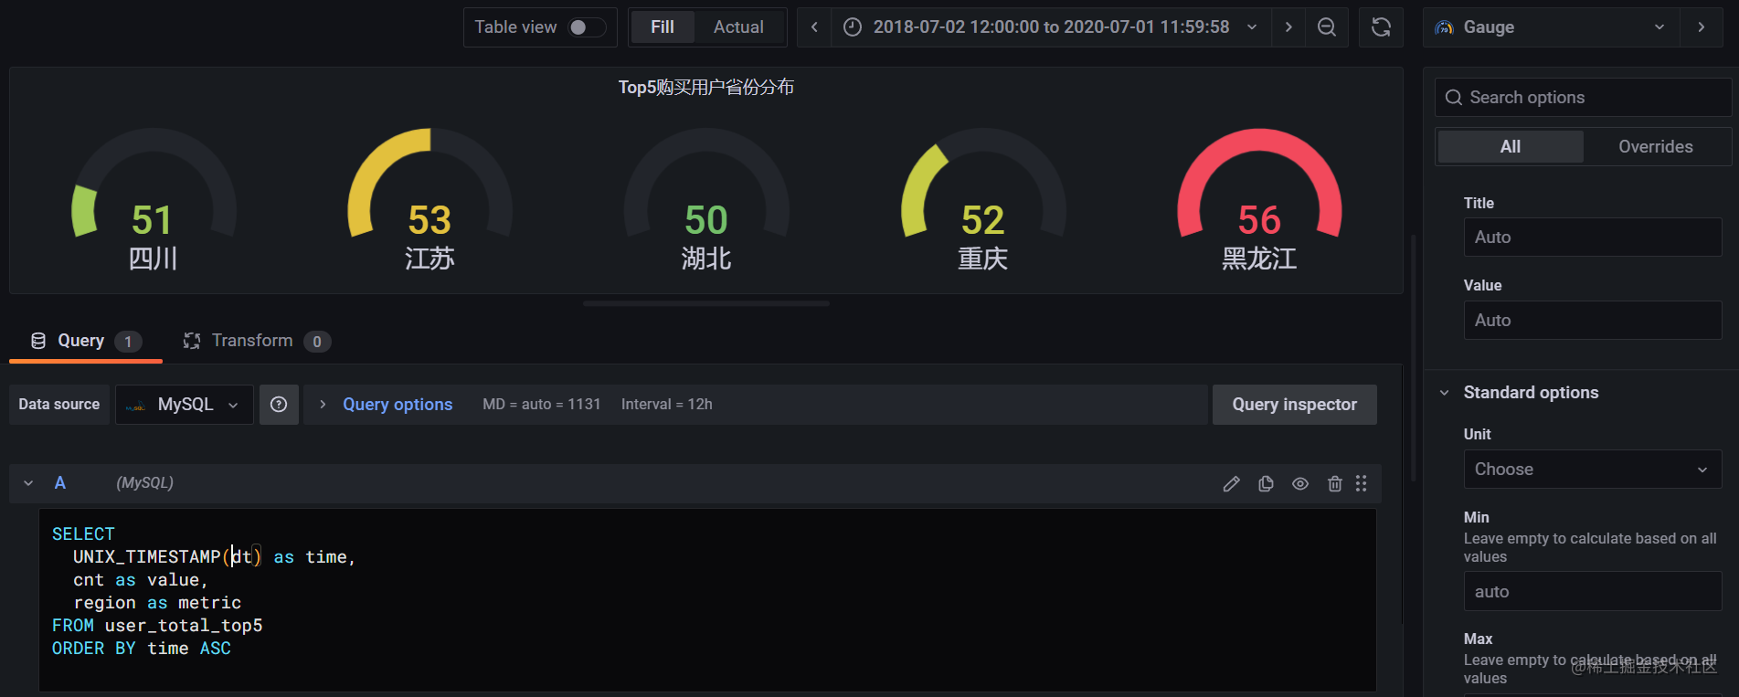Duplicate query A
The image size is (1739, 697).
tap(1266, 484)
